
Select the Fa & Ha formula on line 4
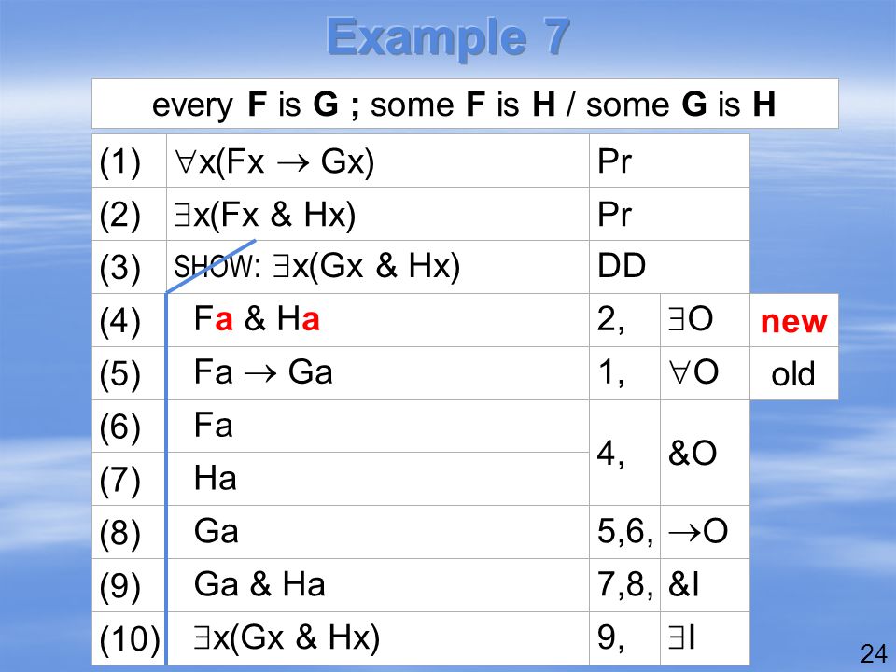[x=257, y=319]
